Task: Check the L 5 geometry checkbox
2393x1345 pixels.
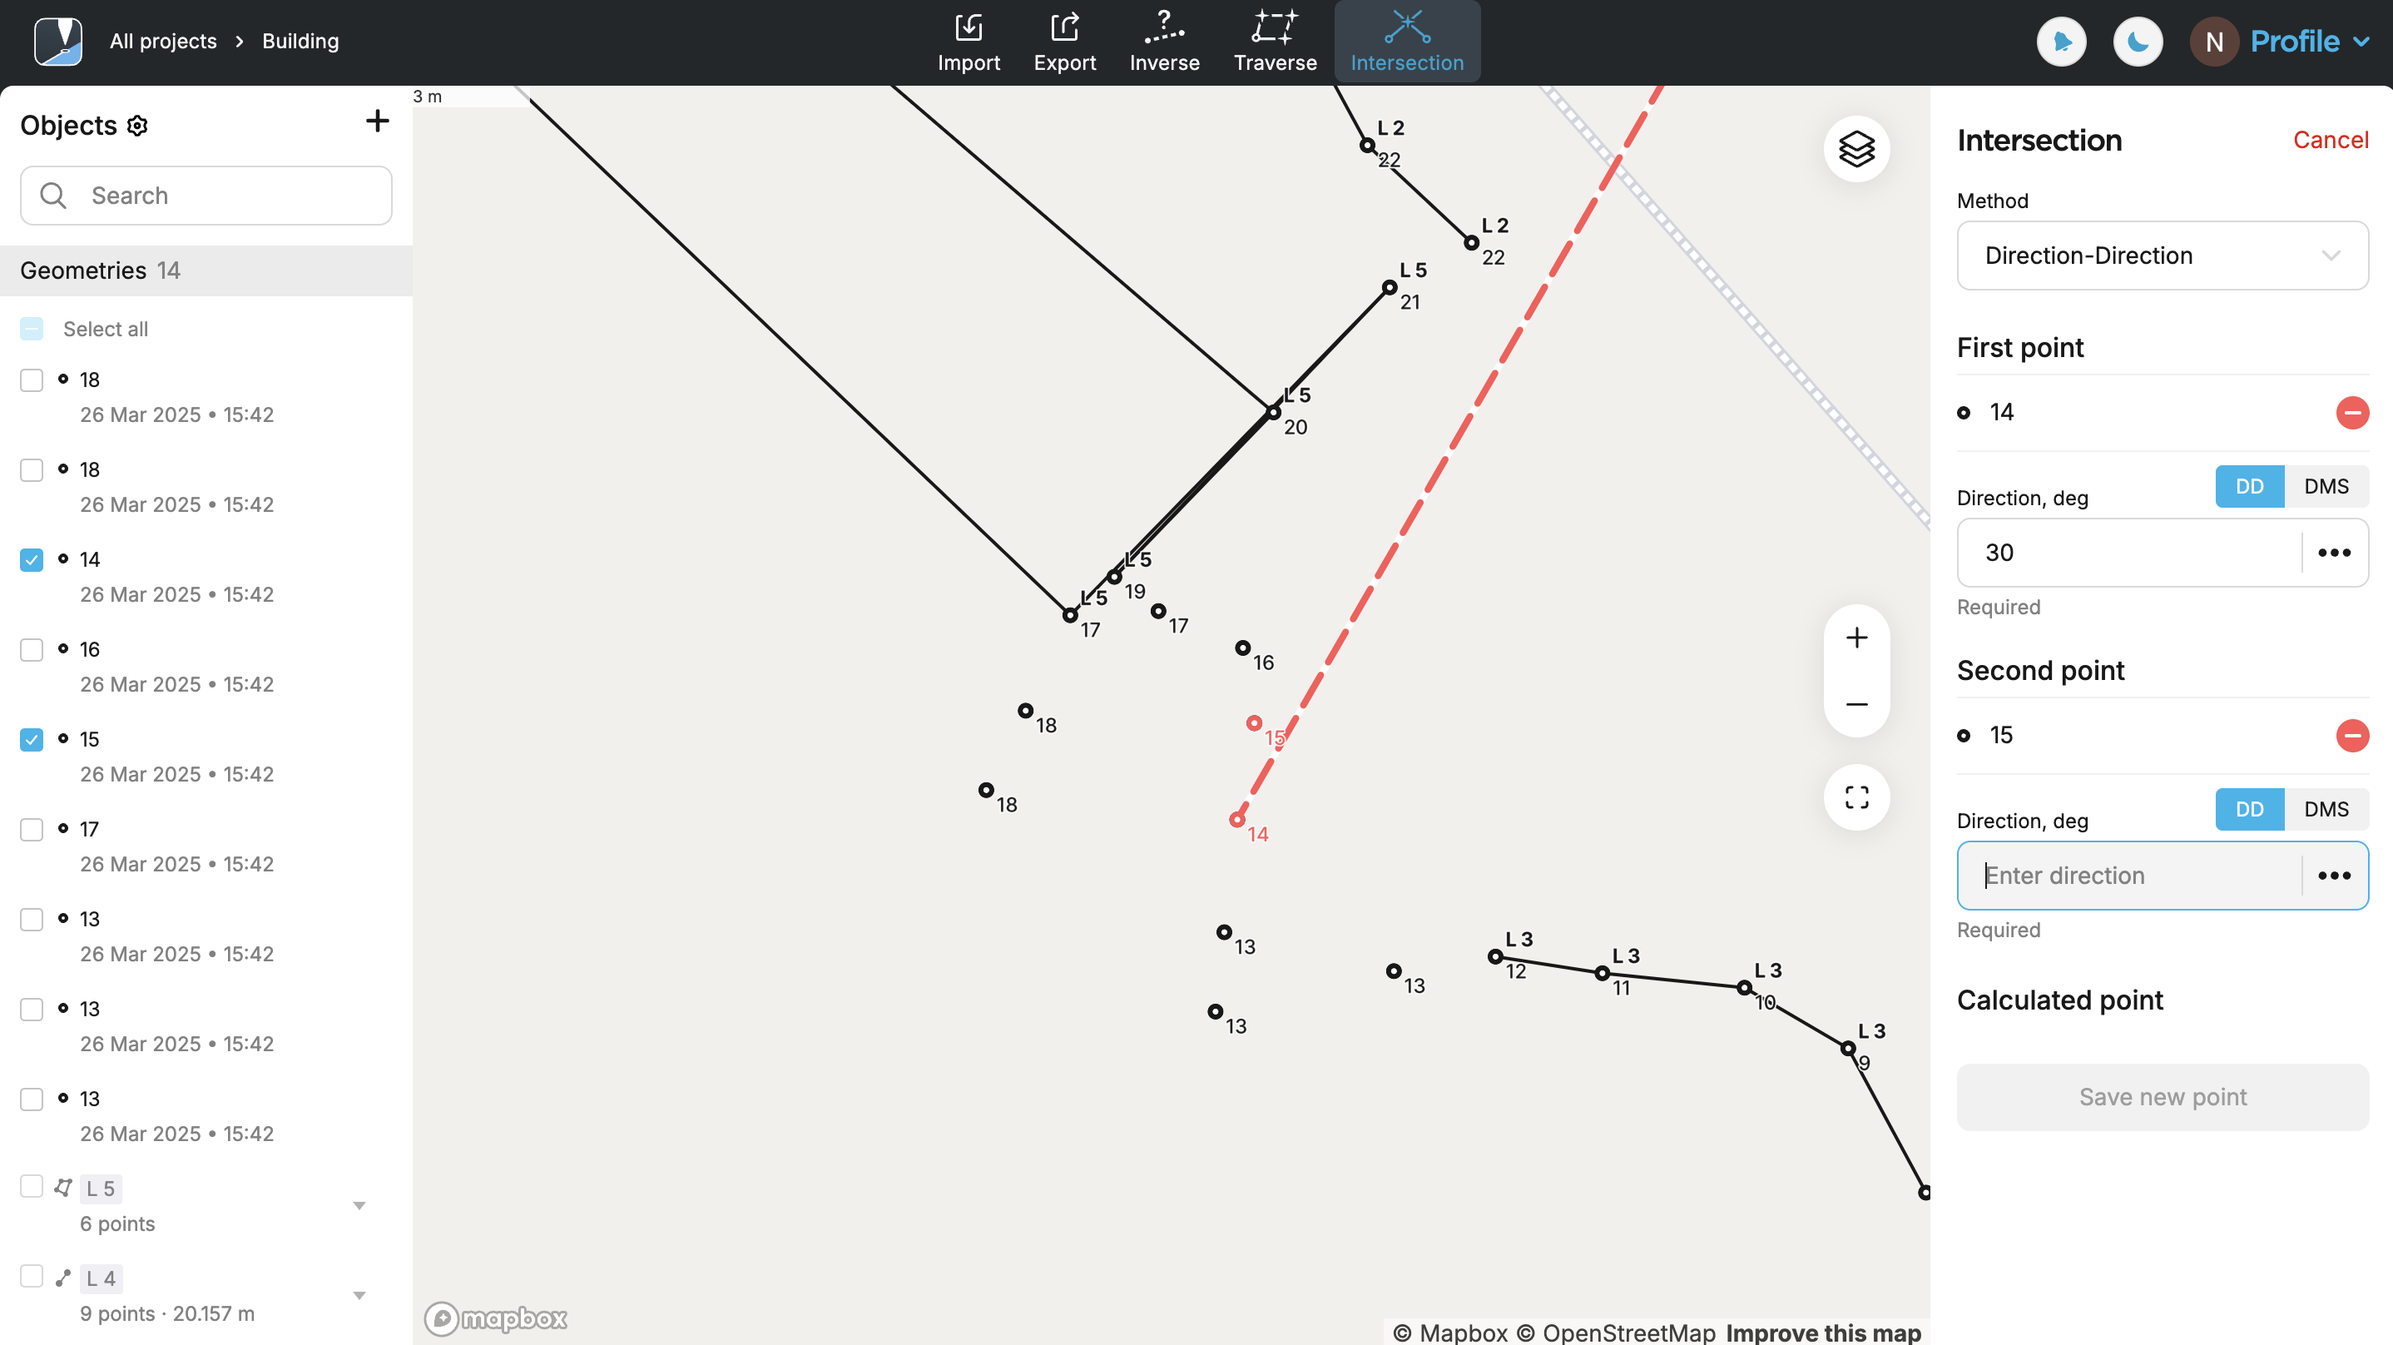Action: point(32,1186)
